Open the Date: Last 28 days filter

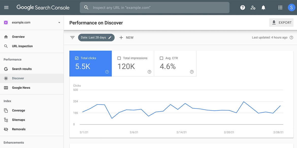[x=96, y=37]
